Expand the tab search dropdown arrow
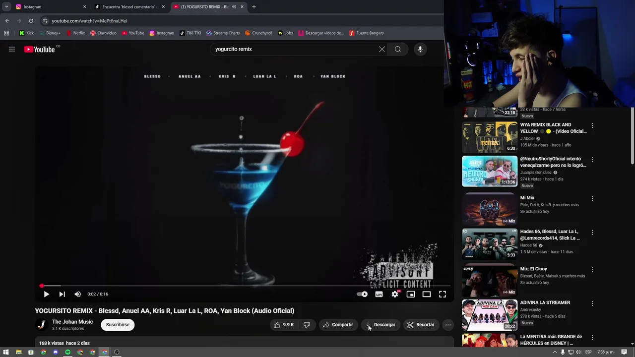 [6, 7]
